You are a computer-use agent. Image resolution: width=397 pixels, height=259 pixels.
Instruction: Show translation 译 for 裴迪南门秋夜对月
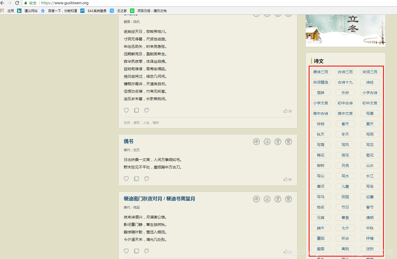pos(257,199)
